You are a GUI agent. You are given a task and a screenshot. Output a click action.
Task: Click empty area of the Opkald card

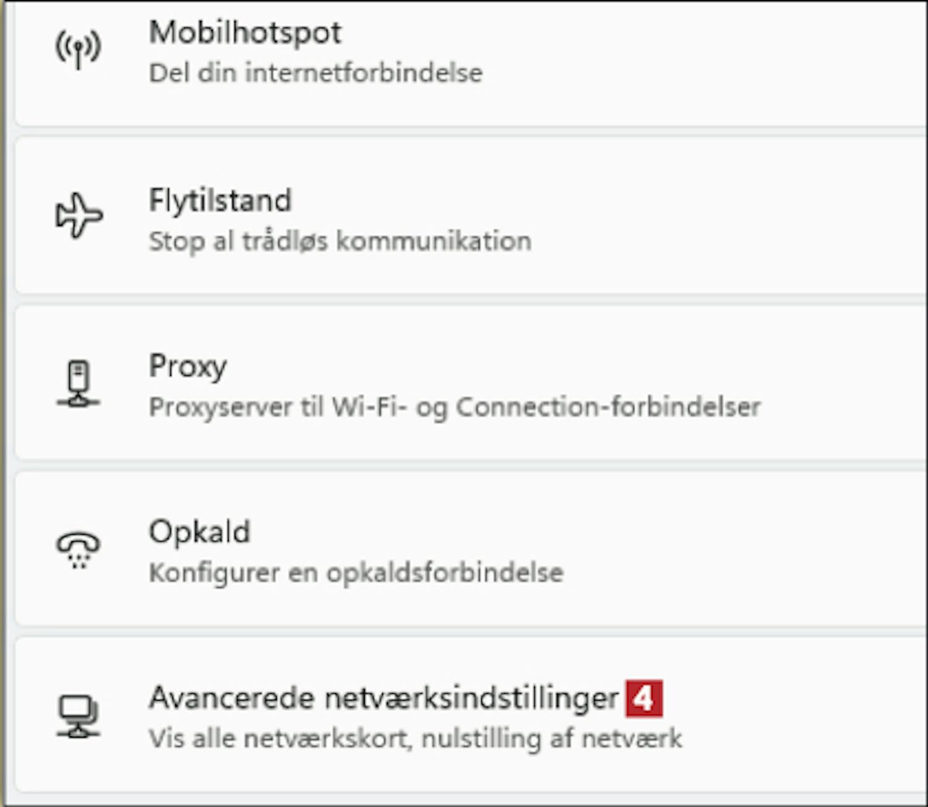[742, 550]
